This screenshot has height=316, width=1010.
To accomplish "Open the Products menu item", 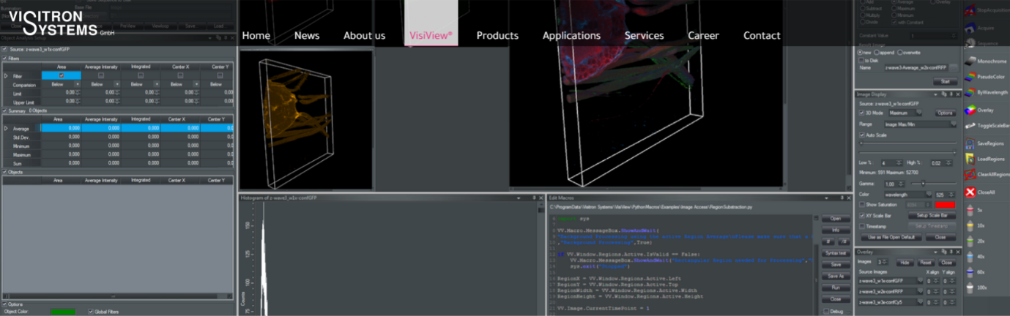I will 497,36.
